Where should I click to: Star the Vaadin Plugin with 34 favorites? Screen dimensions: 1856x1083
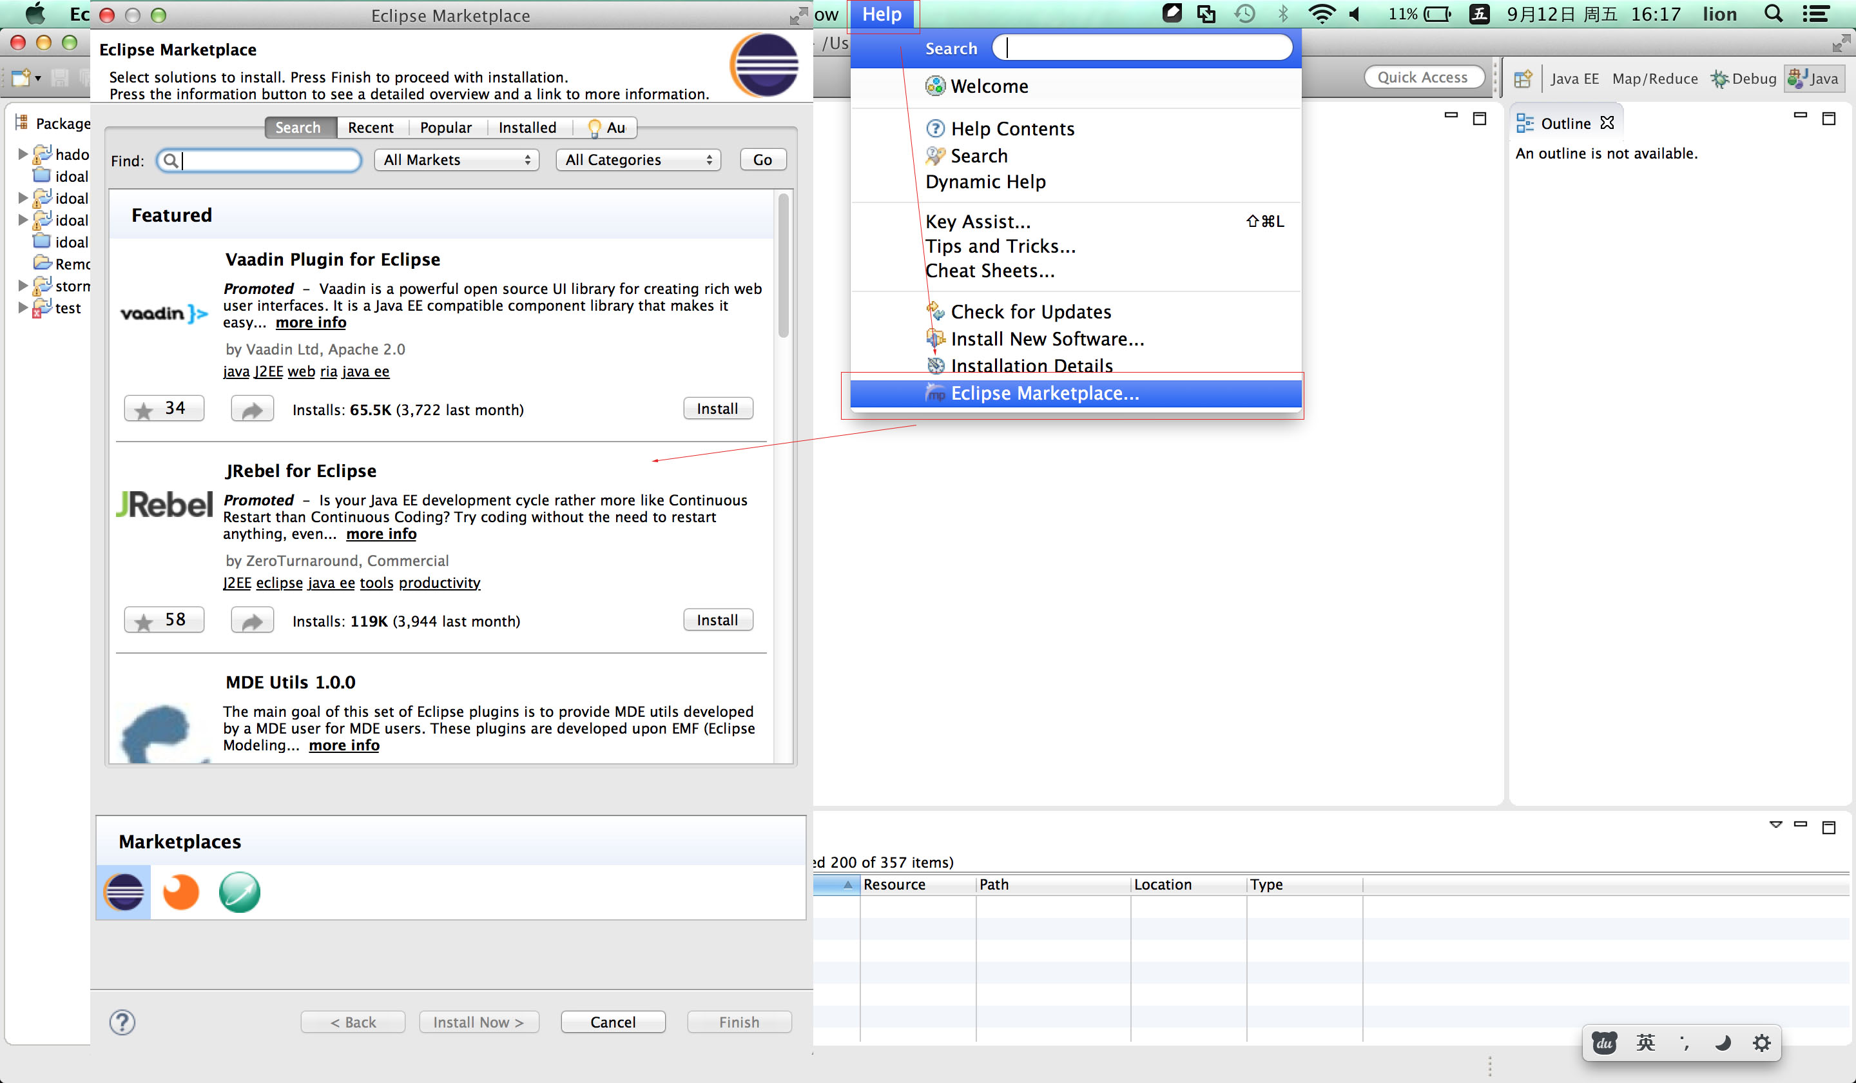164,409
